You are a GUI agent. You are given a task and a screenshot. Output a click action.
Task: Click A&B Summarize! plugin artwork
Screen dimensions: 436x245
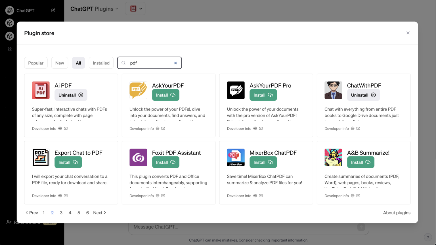(x=333, y=158)
